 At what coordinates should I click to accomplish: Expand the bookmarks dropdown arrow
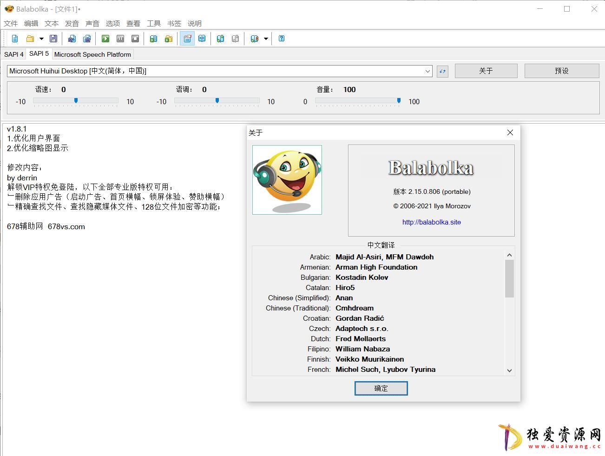(266, 39)
